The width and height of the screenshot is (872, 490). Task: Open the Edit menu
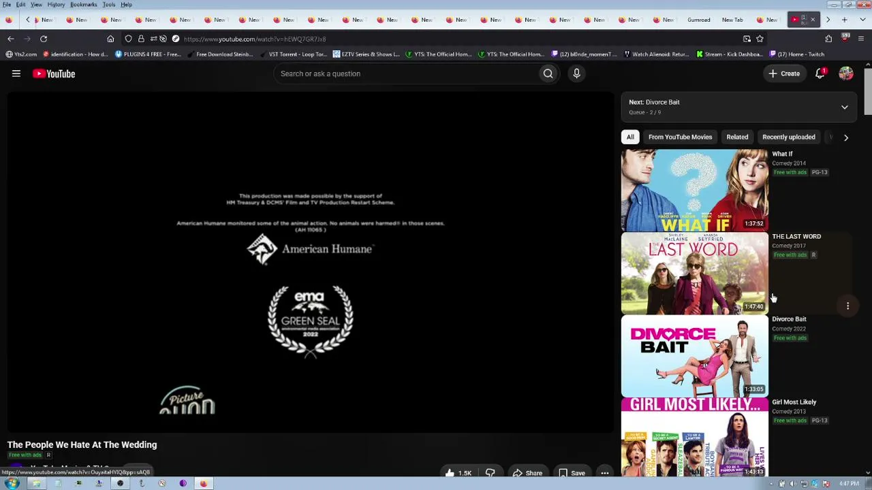point(21,5)
